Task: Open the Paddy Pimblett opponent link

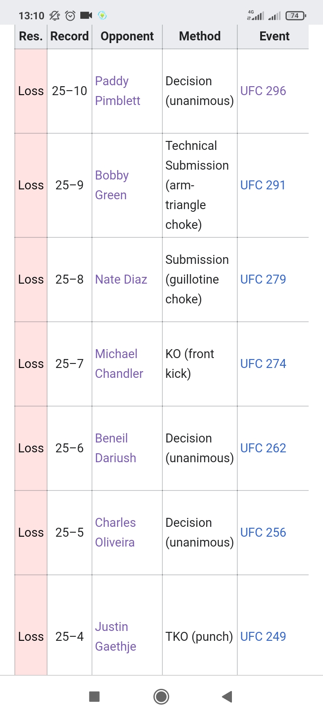Action: (x=118, y=91)
